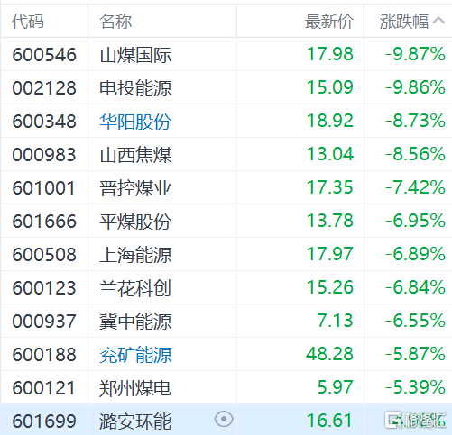452x435 pixels.
Task: Click the change value -6.55%
Action: point(415,321)
